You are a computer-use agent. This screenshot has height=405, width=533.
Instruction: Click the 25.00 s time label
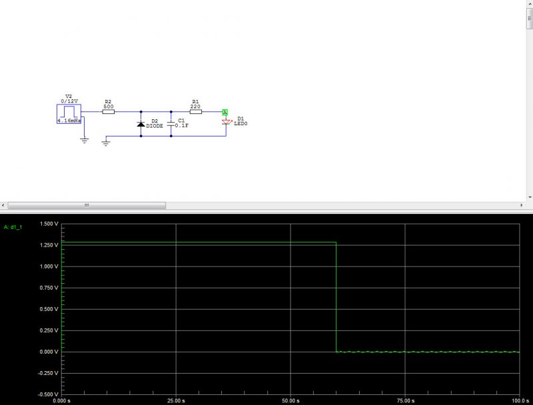(x=176, y=401)
